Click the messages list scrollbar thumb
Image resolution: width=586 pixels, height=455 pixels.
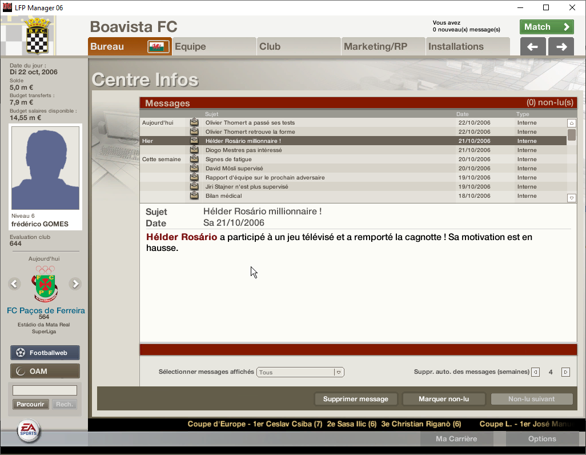click(x=571, y=135)
